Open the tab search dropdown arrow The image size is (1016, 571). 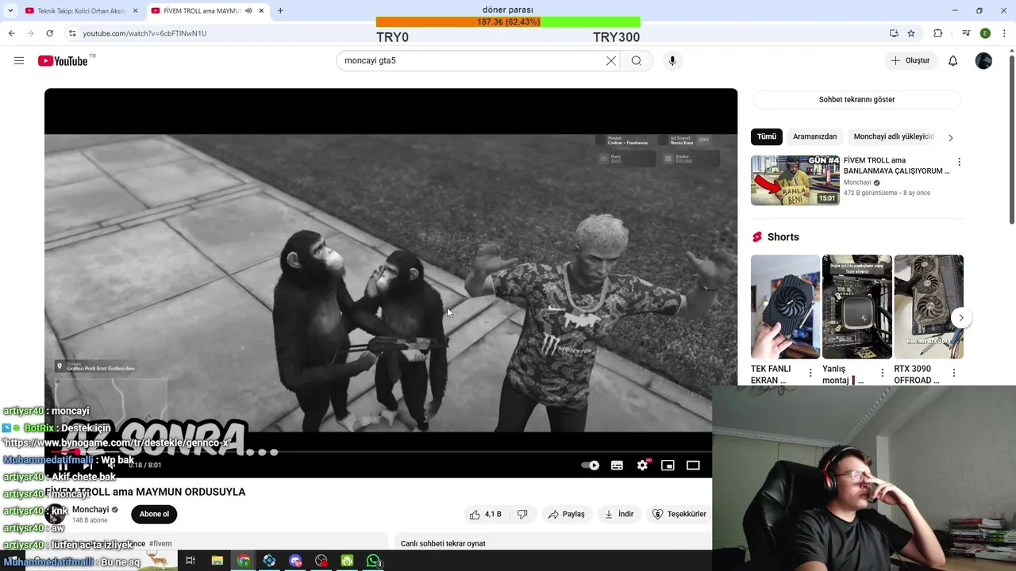click(10, 11)
